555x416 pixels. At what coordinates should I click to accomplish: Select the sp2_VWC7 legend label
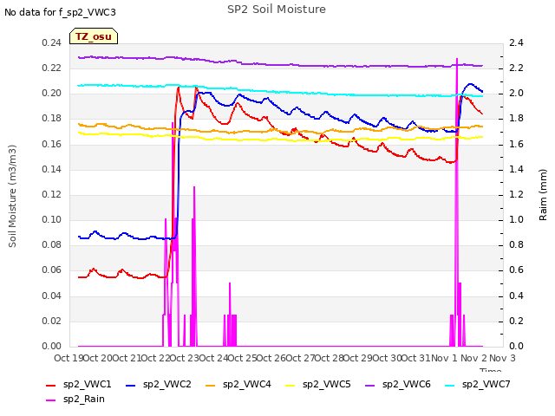(486, 385)
